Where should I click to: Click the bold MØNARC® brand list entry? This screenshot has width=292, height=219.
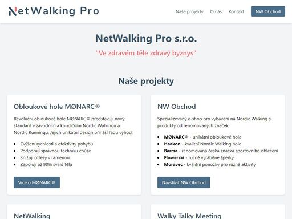(x=176, y=137)
